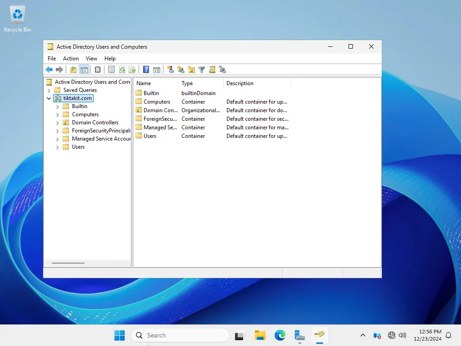Open the View menu
461x346 pixels.
[91, 59]
